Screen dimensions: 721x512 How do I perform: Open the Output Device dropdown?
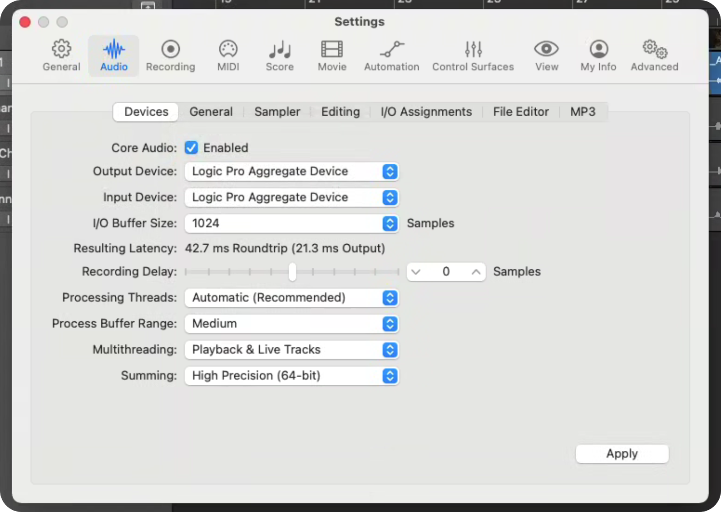291,172
